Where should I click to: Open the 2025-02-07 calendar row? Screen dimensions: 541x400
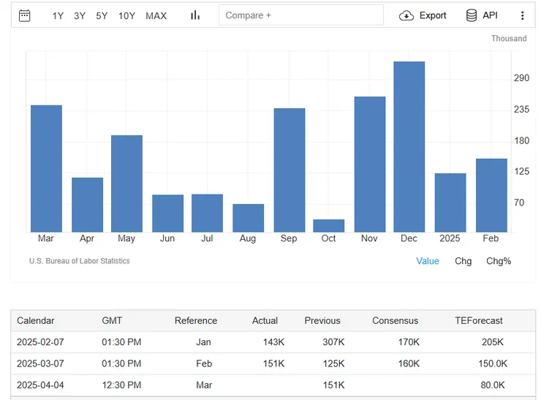[39, 342]
